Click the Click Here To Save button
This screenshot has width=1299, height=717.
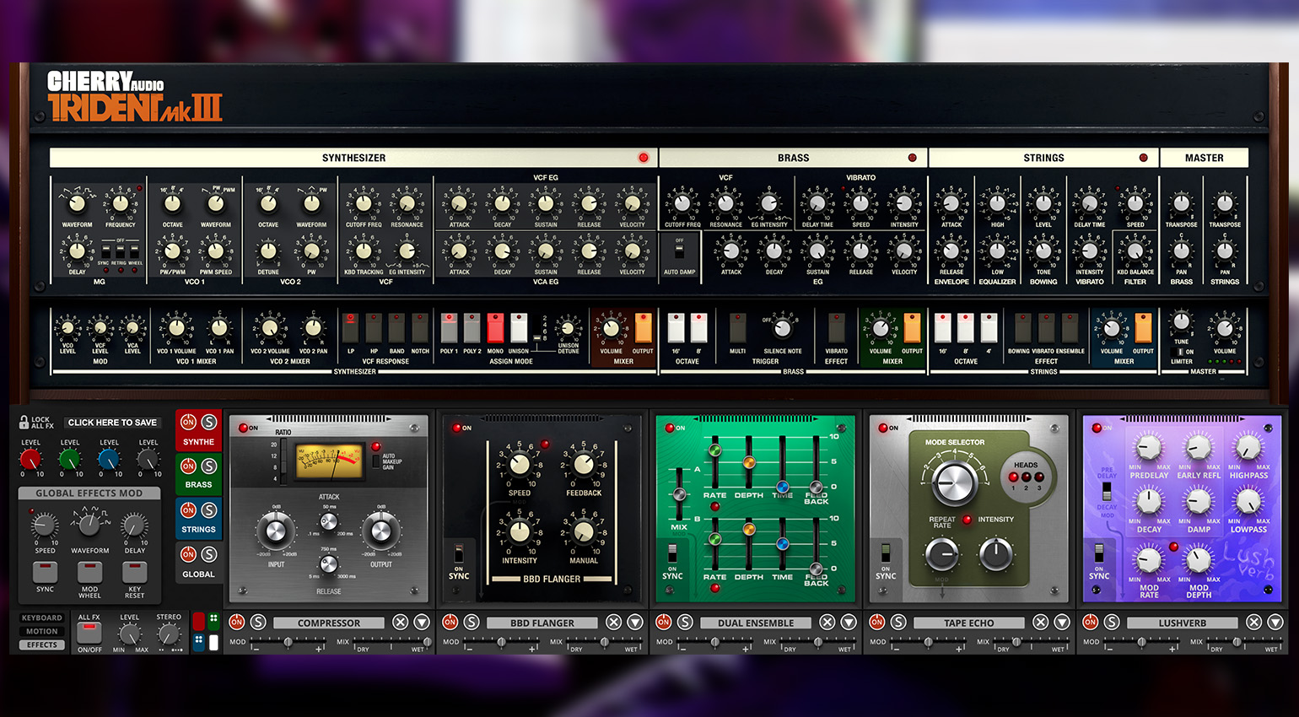112,423
